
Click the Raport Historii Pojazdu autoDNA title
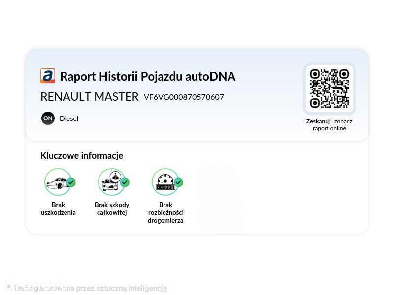[148, 76]
